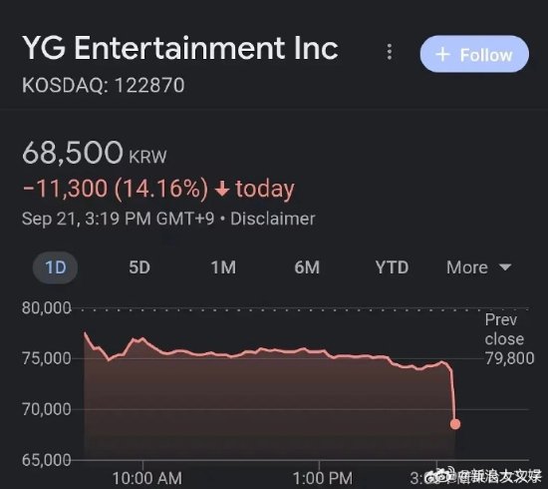The image size is (548, 489).
Task: Select the 1D time range
Action: tap(55, 267)
